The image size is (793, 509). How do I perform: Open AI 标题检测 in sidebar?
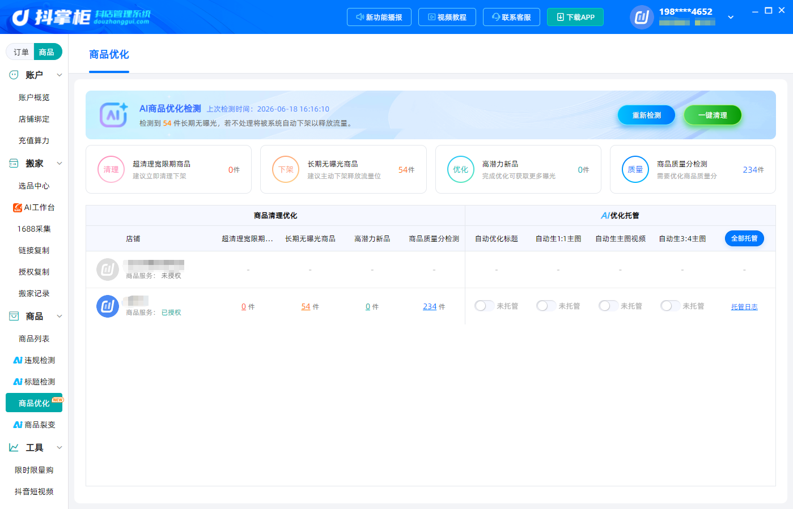(x=34, y=382)
